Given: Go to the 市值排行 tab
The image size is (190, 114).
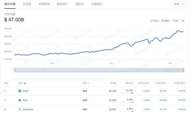Looking at the screenshot, I should 97,4.
